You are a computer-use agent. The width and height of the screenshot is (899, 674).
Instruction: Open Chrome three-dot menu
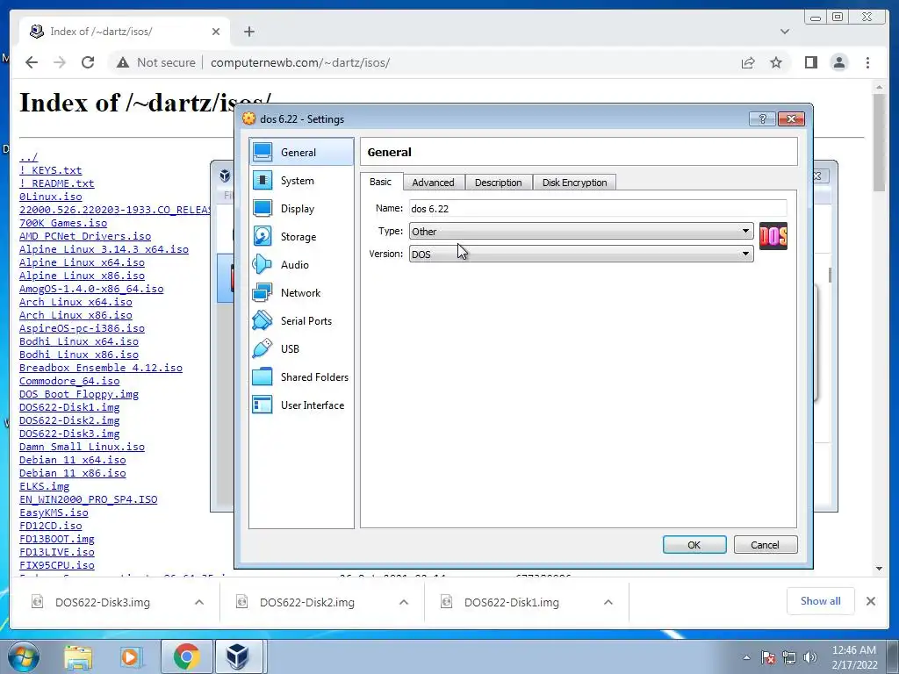point(867,62)
